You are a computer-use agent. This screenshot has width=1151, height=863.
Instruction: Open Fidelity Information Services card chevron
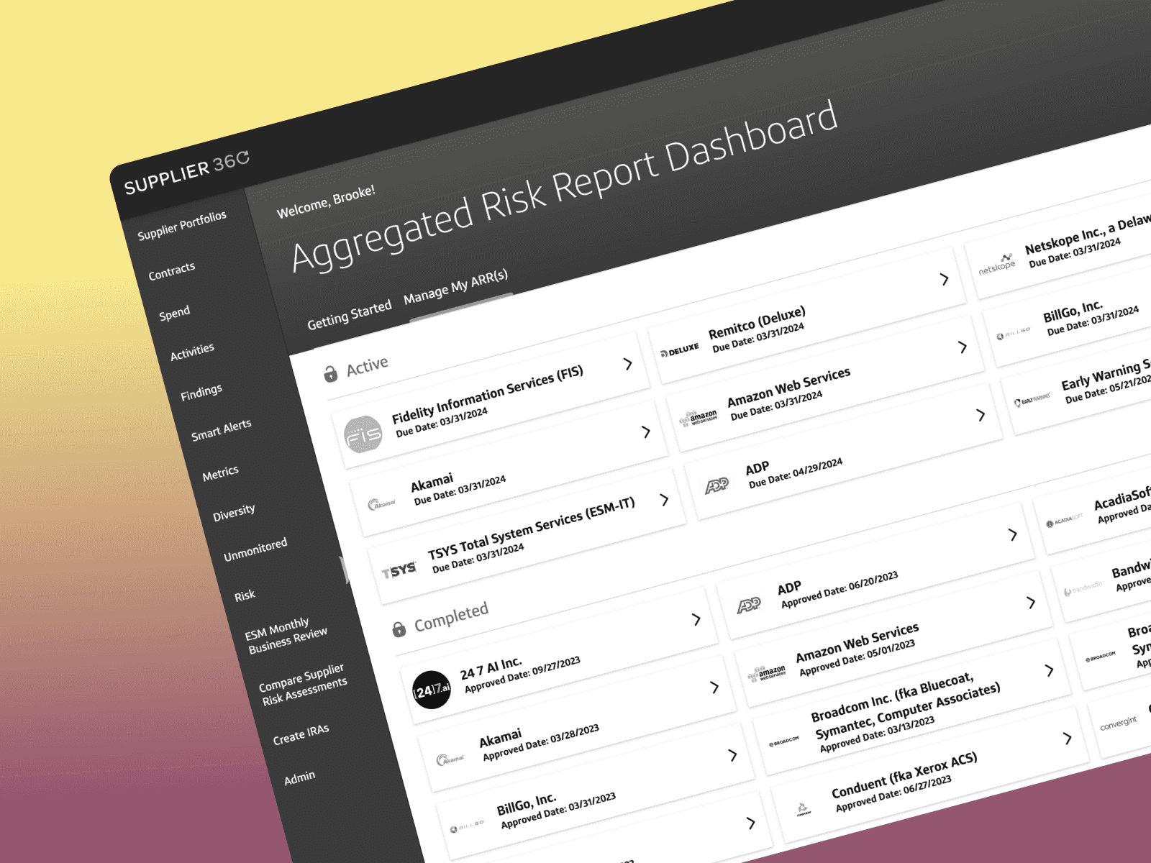click(x=627, y=364)
